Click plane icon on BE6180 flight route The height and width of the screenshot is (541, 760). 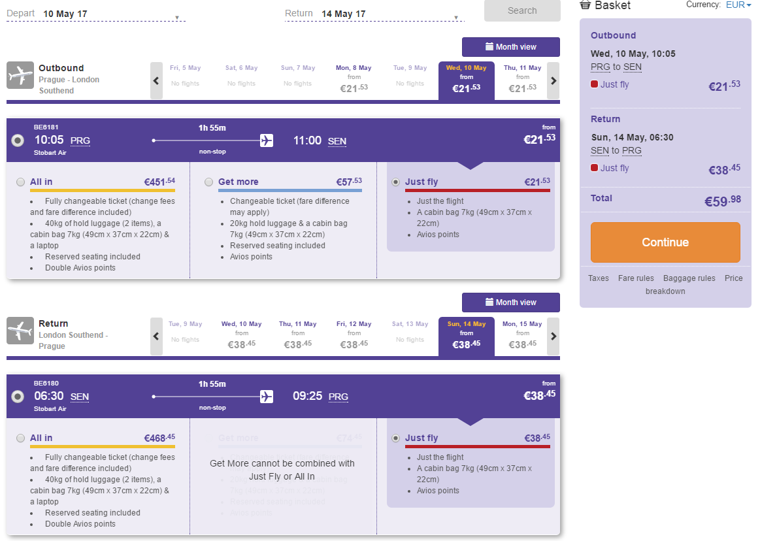pos(267,397)
